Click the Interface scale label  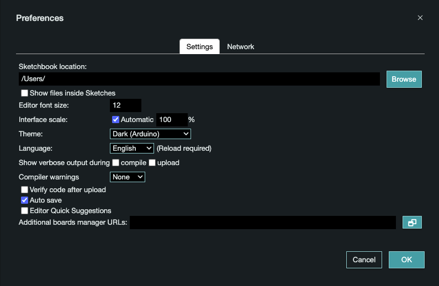click(x=43, y=120)
